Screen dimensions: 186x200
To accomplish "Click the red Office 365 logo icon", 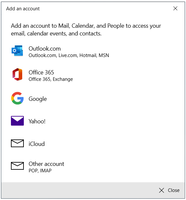I will tap(17, 74).
